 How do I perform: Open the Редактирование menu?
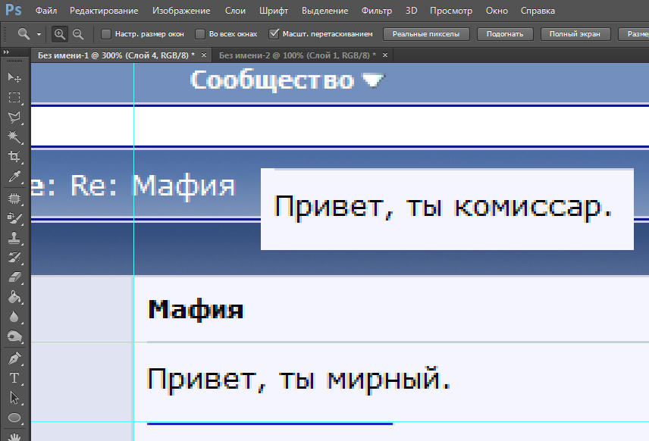tap(104, 11)
